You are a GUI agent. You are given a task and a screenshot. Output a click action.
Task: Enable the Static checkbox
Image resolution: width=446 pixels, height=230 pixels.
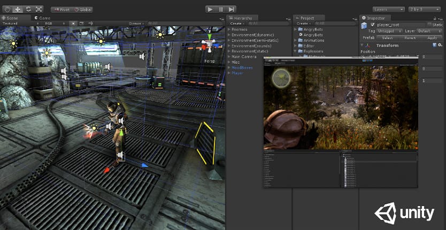pos(428,25)
